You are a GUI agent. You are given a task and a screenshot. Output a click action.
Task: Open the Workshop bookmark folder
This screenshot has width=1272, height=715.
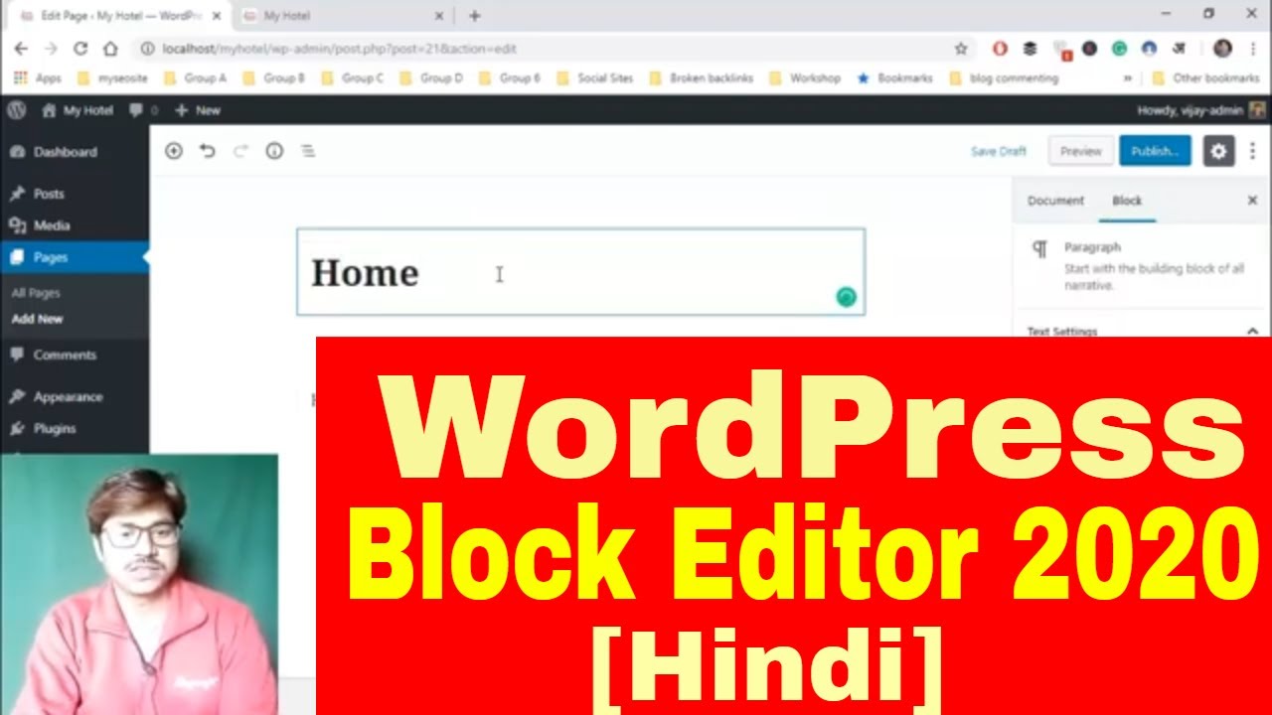click(x=805, y=78)
